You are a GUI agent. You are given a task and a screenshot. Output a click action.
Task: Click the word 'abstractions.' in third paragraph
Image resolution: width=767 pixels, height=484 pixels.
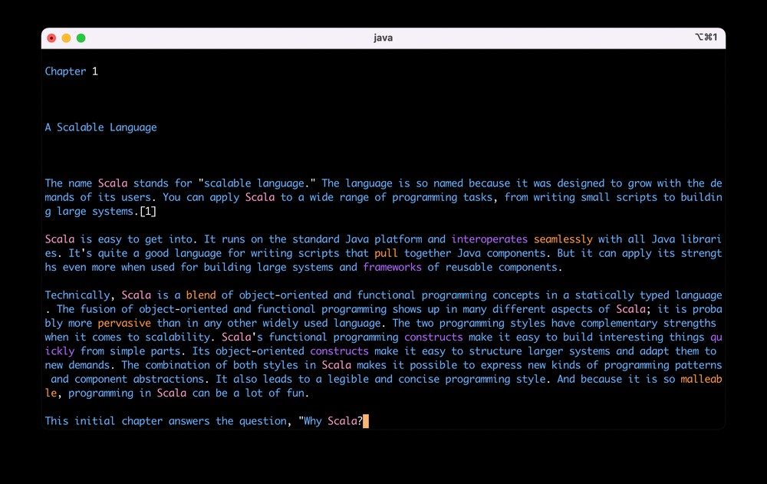click(x=171, y=379)
